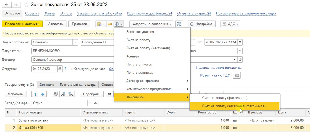
Task: Open Заказы покупателей с сайта link
Action: (99, 13)
